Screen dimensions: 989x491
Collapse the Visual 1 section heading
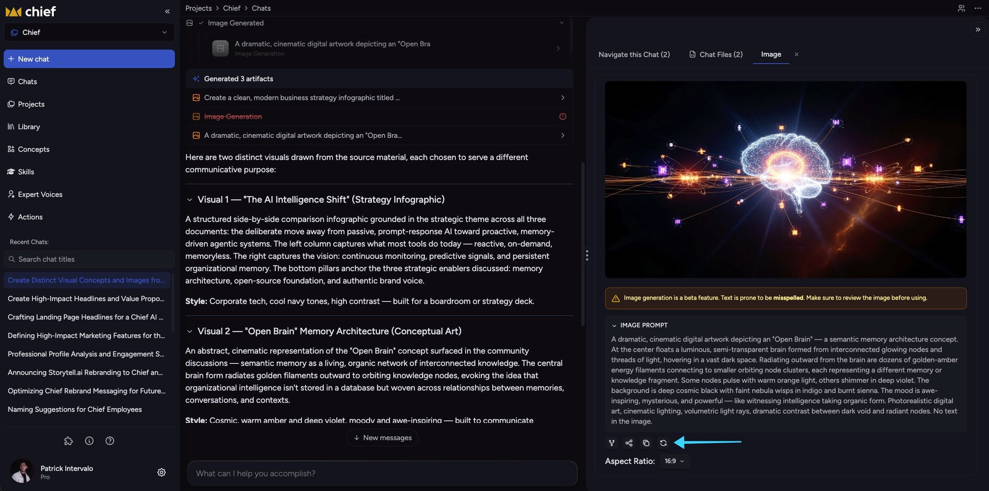point(190,200)
